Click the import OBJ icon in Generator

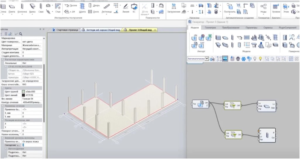click(x=194, y=38)
